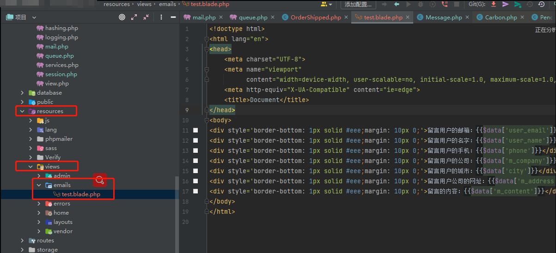Click the project panel vertical scrollbar
The image size is (556, 253).
[177, 214]
